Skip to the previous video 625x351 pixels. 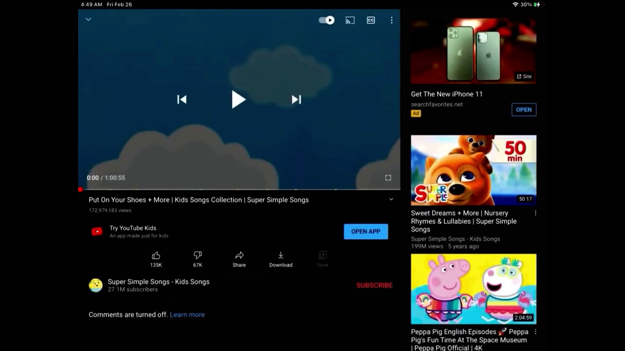click(x=182, y=99)
